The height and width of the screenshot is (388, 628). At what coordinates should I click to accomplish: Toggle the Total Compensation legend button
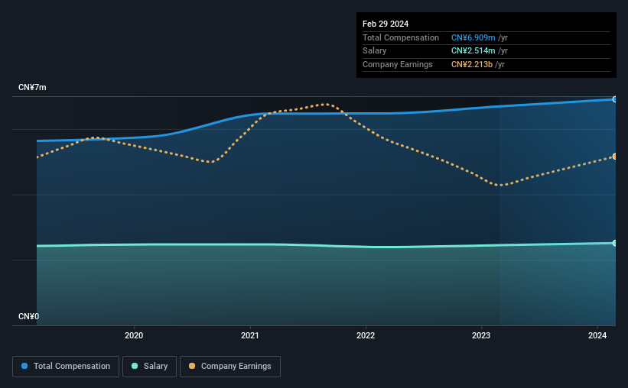[66, 367]
